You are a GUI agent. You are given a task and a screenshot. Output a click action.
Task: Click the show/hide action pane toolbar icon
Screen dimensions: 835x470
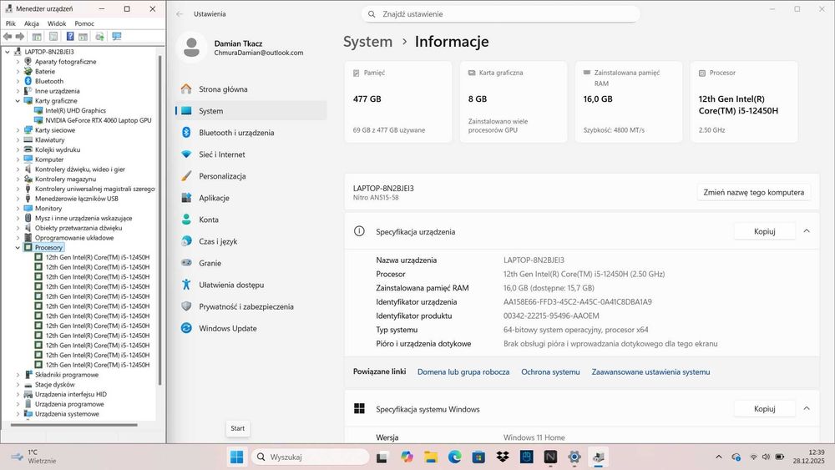pyautogui.click(x=83, y=36)
